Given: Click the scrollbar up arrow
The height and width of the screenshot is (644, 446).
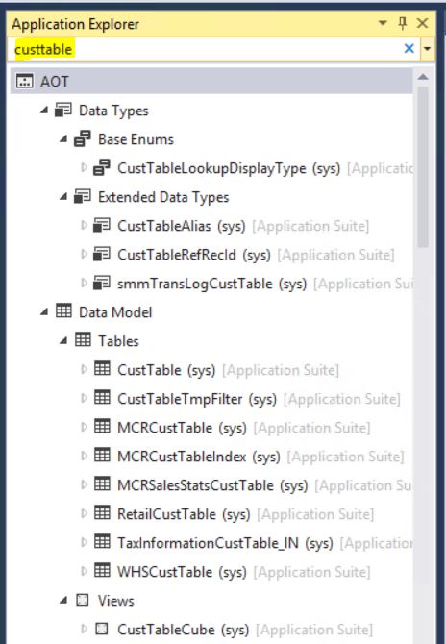Looking at the screenshot, I should (x=423, y=77).
